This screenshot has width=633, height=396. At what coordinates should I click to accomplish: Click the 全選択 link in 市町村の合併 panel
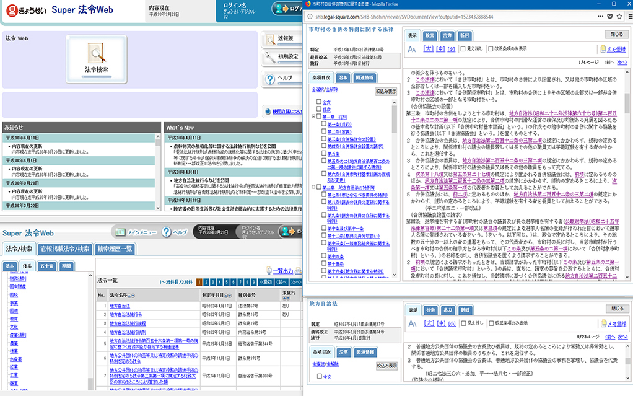(318, 90)
